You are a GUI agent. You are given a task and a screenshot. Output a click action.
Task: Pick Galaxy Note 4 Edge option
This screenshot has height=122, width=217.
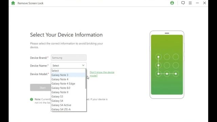click(x=68, y=84)
